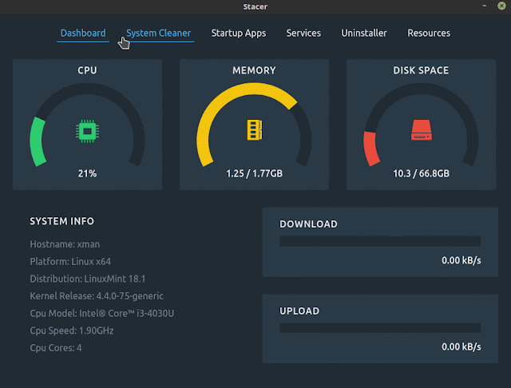
Task: Switch to the Dashboard tab
Action: coord(83,34)
